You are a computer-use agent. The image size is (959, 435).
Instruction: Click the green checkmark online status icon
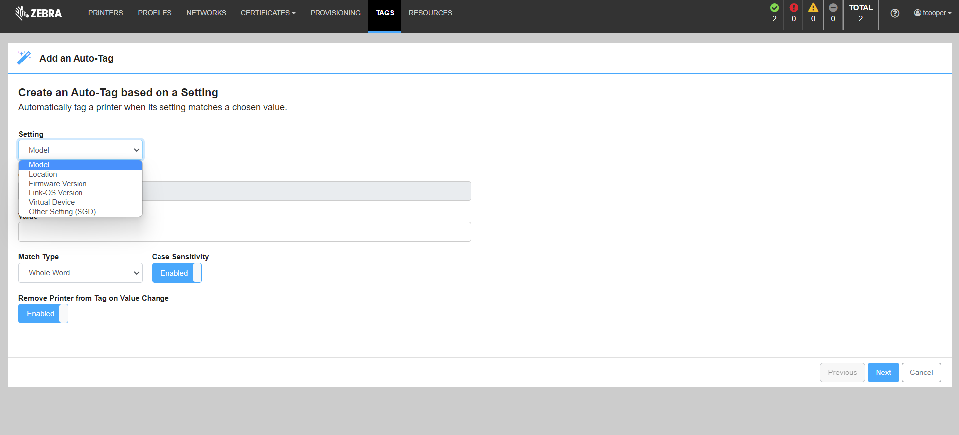pos(774,8)
